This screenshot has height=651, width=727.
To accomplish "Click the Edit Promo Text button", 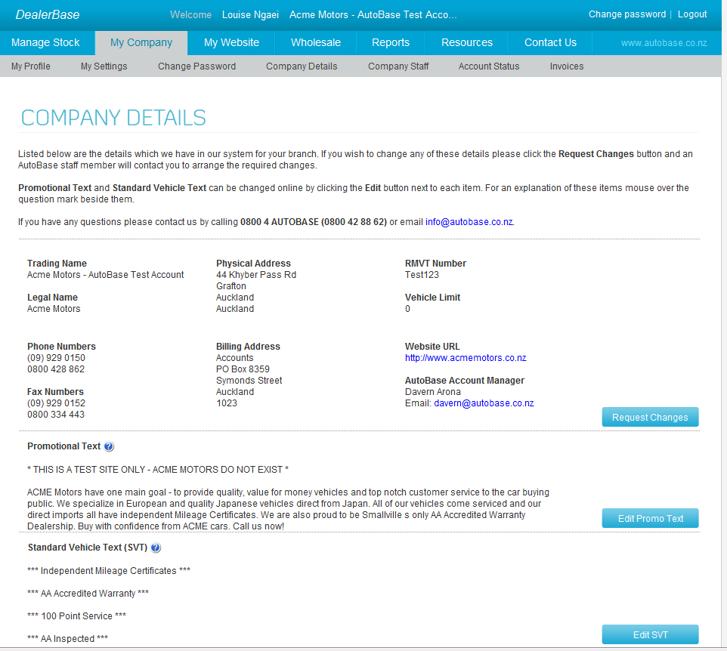I will click(650, 518).
